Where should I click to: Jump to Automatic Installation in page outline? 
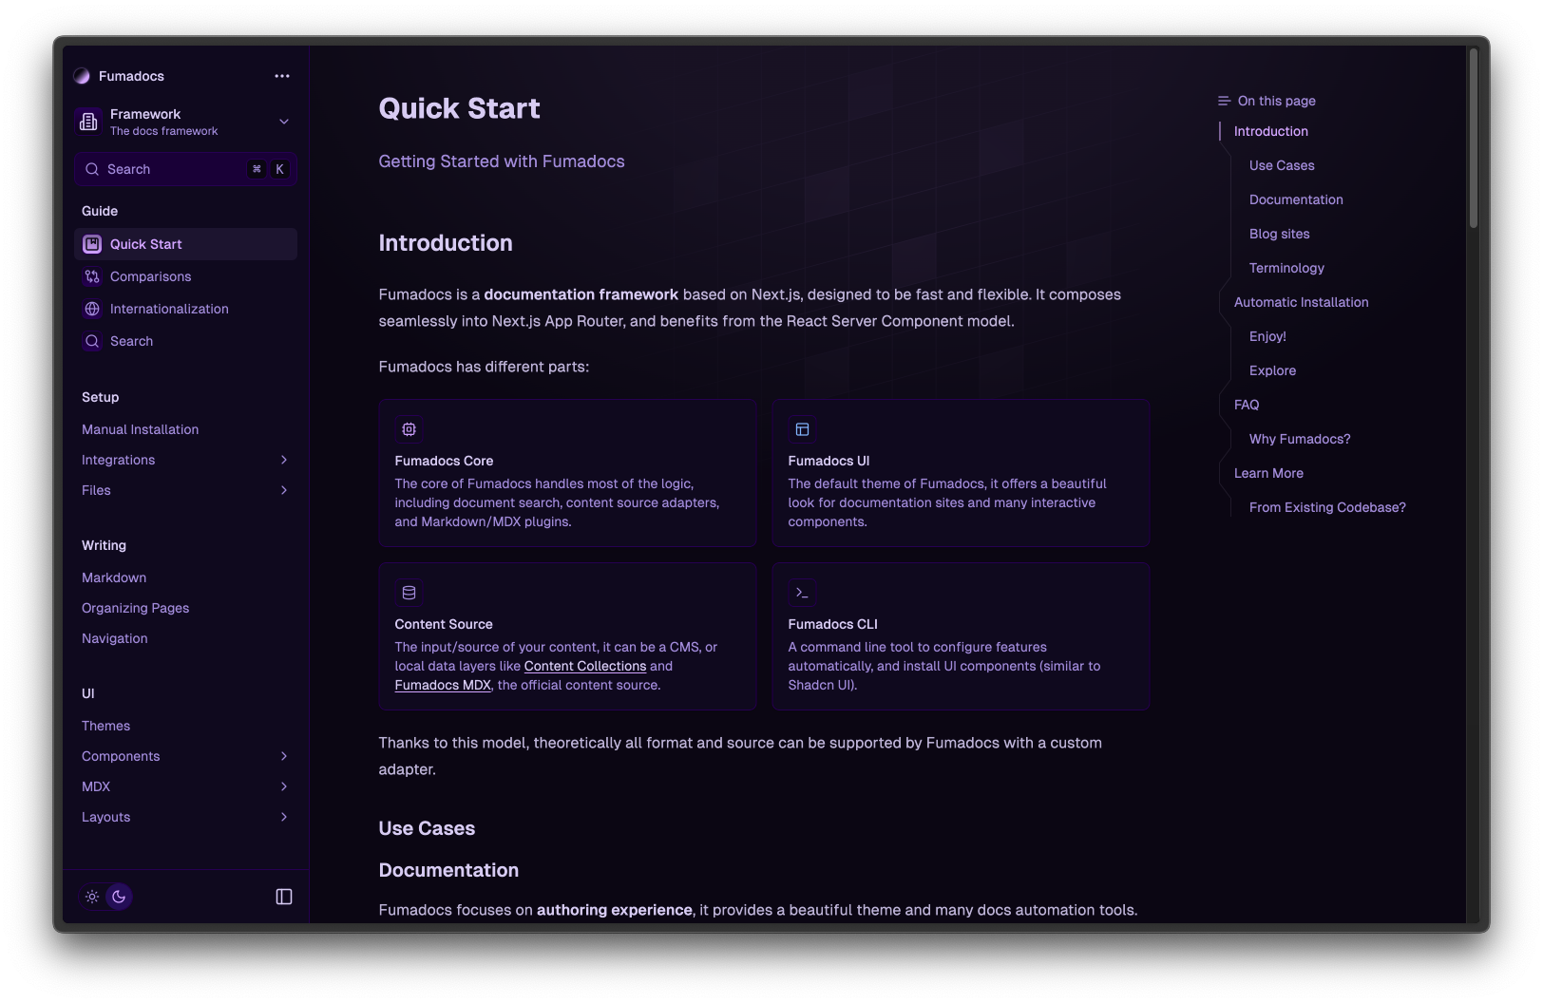[x=1301, y=302]
